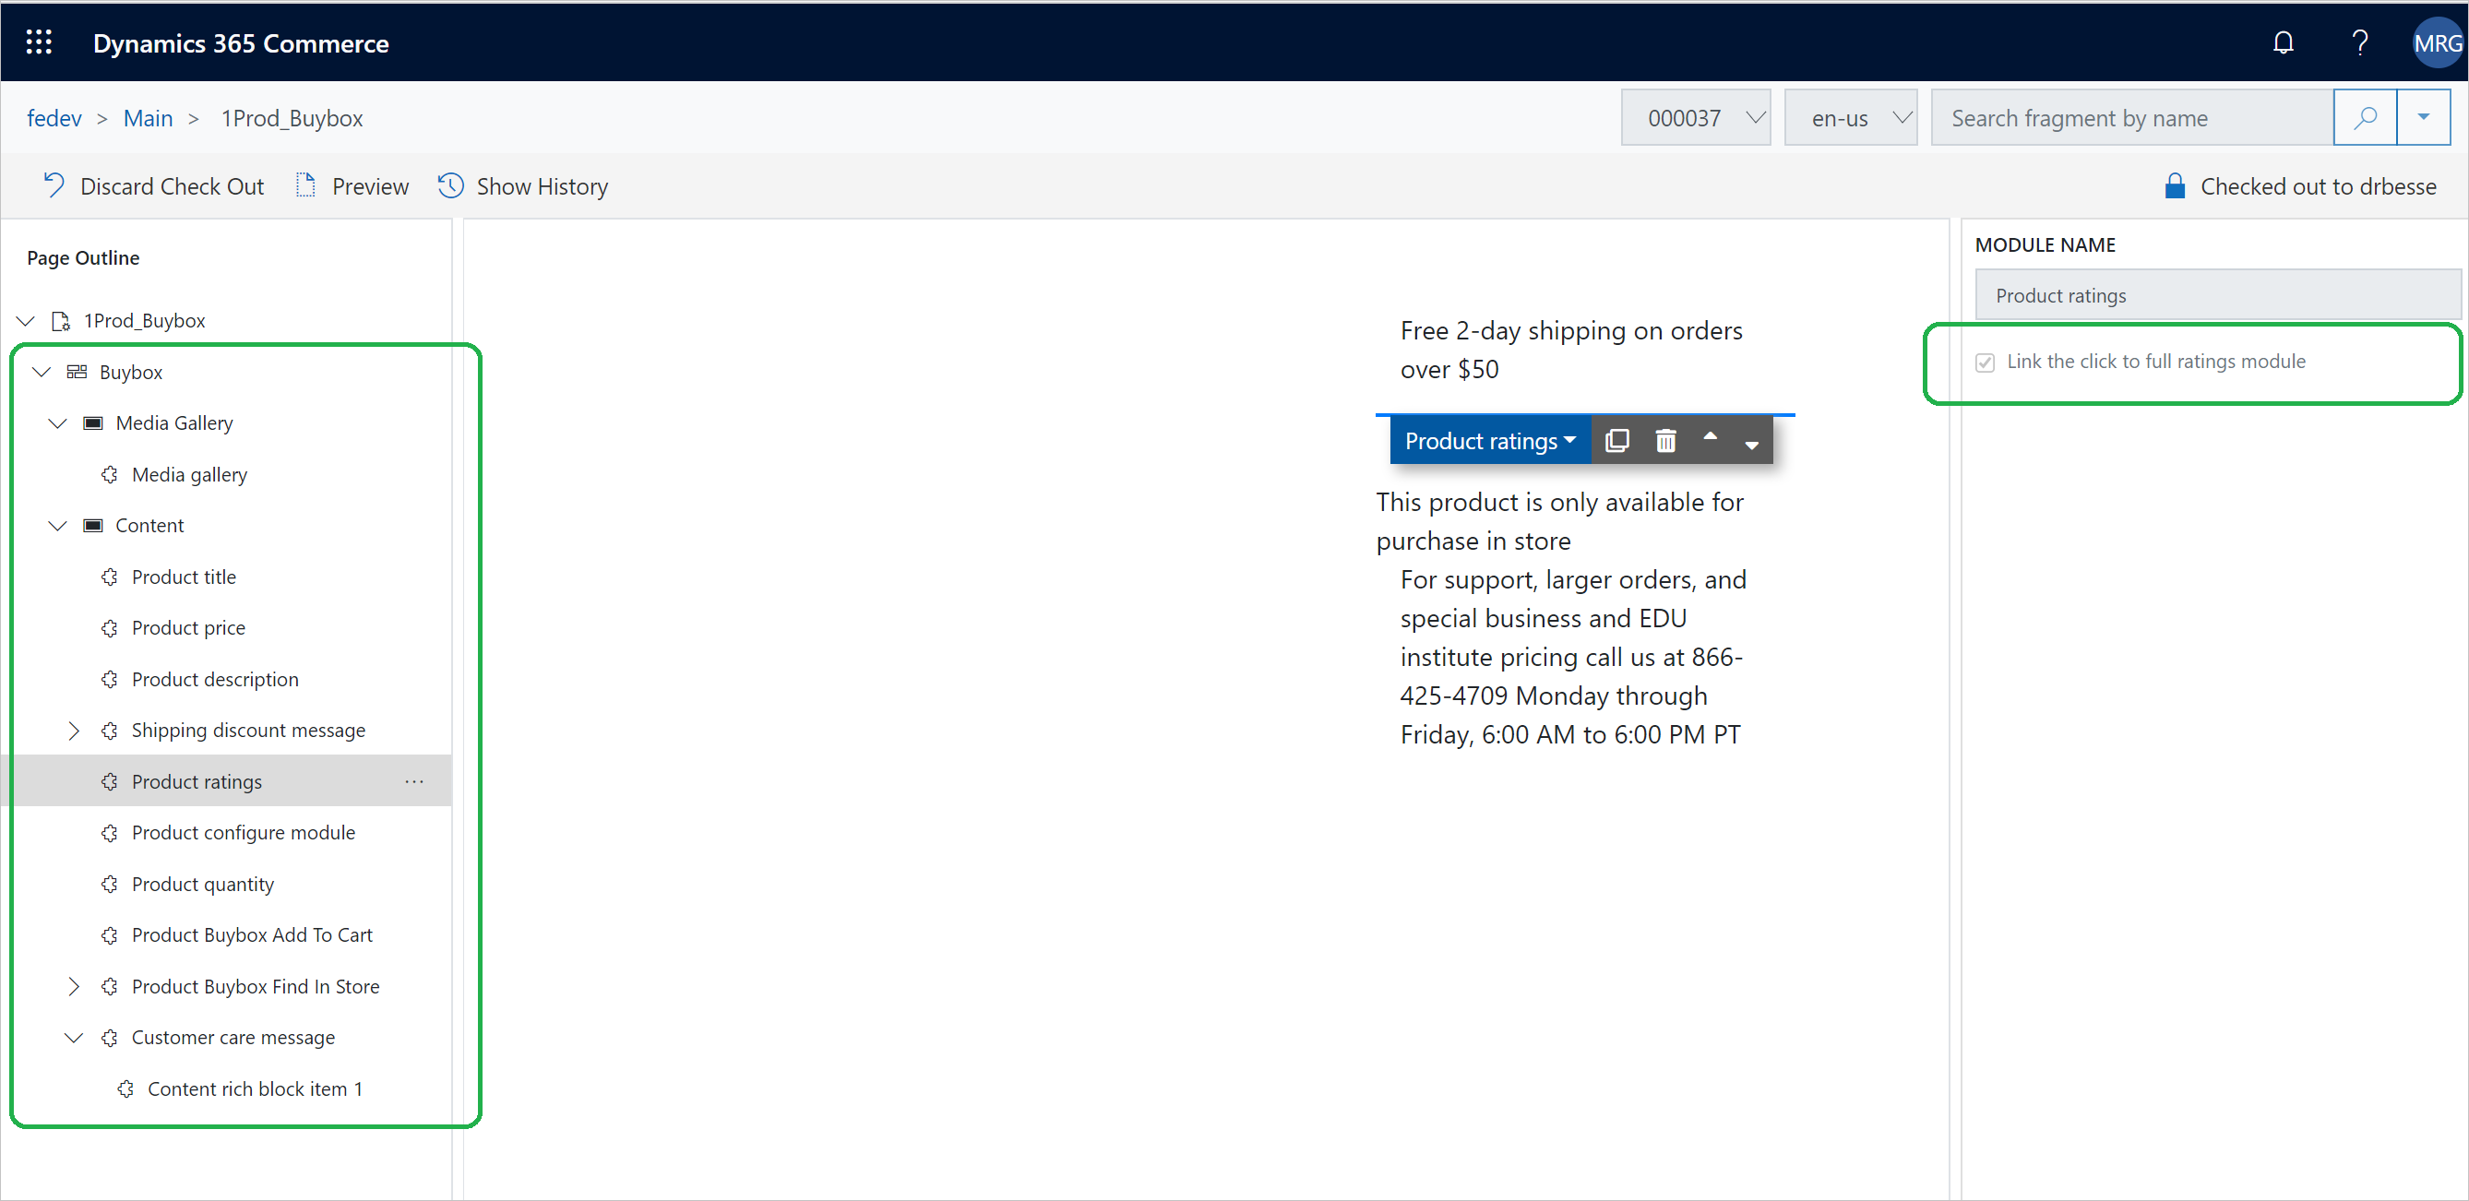This screenshot has height=1201, width=2469.
Task: Select the Product ratings tree item
Action: tap(197, 780)
